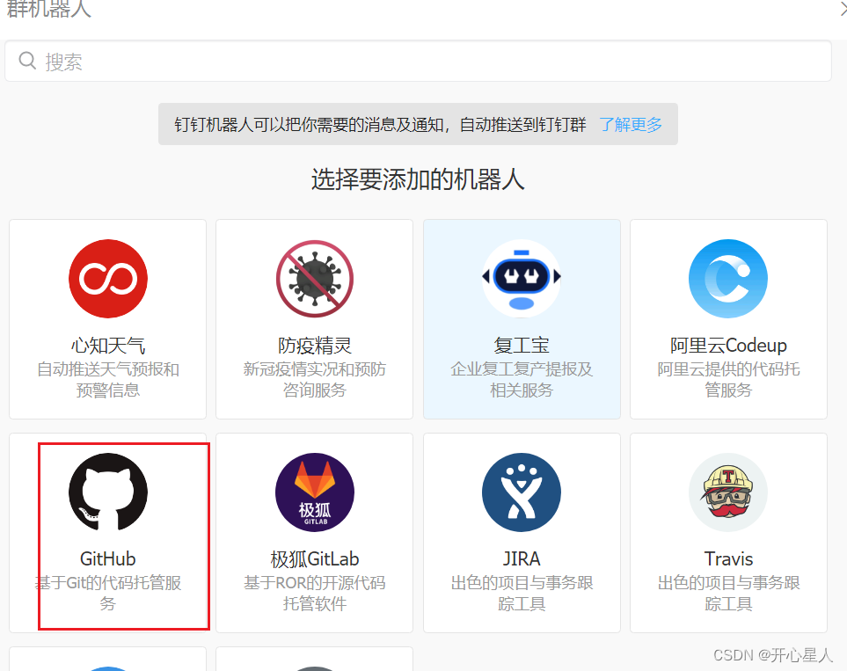847x671 pixels.
Task: Click description 新冠疫情实况和预防咨询服务
Action: tap(315, 379)
